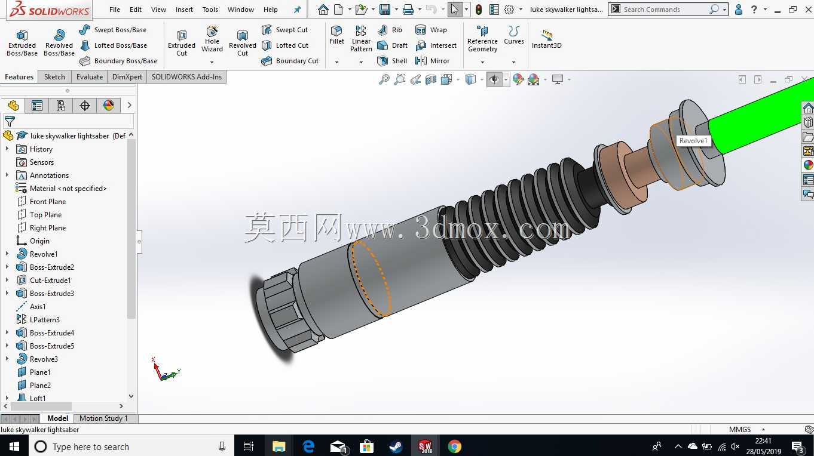This screenshot has height=456, width=814.
Task: Select the Linear Pattern tool
Action: click(361, 39)
